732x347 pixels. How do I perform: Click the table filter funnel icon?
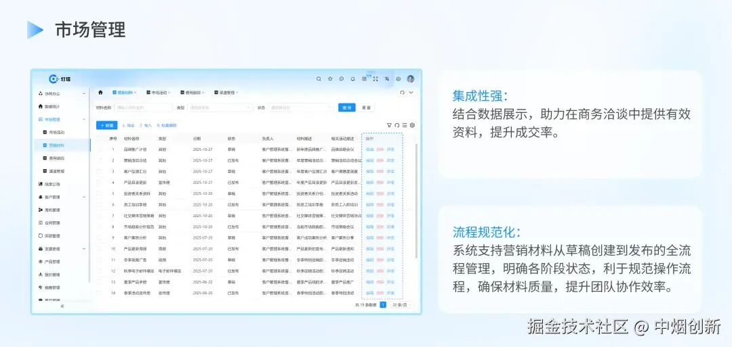pyautogui.click(x=389, y=125)
